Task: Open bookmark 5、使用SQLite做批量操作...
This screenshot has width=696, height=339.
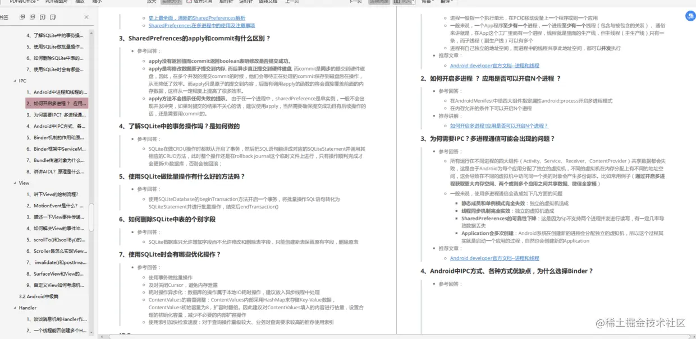Action: click(56, 47)
